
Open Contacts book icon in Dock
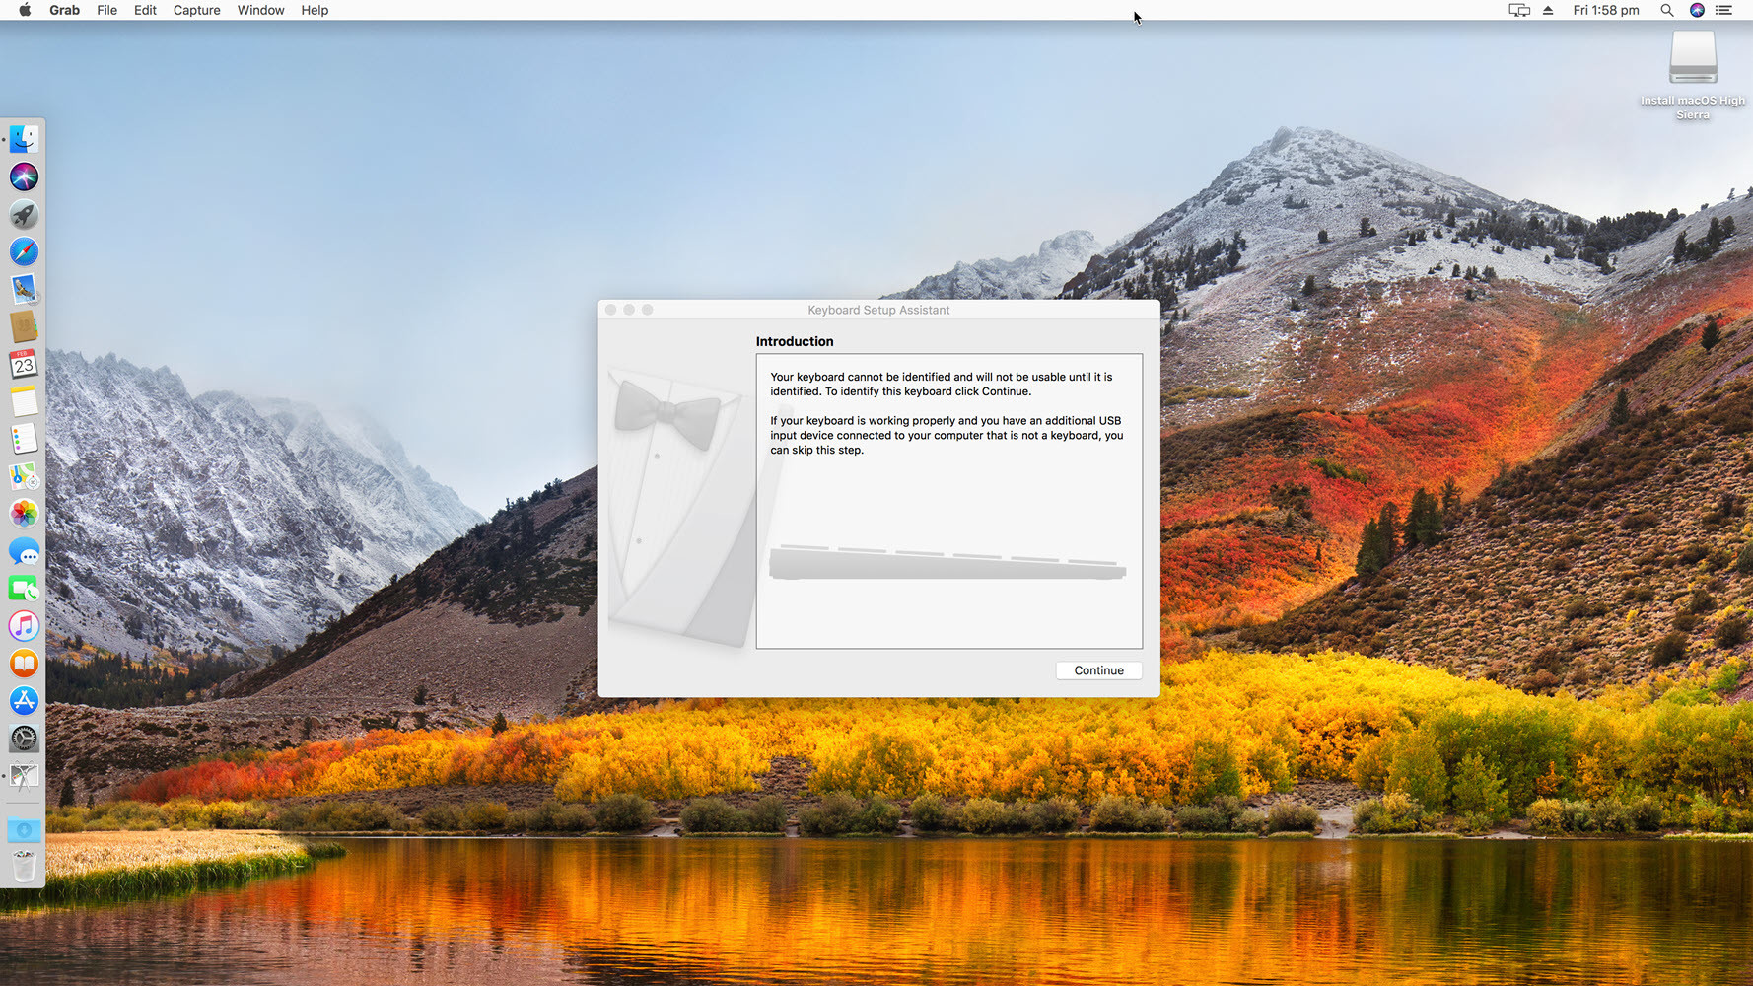[24, 326]
